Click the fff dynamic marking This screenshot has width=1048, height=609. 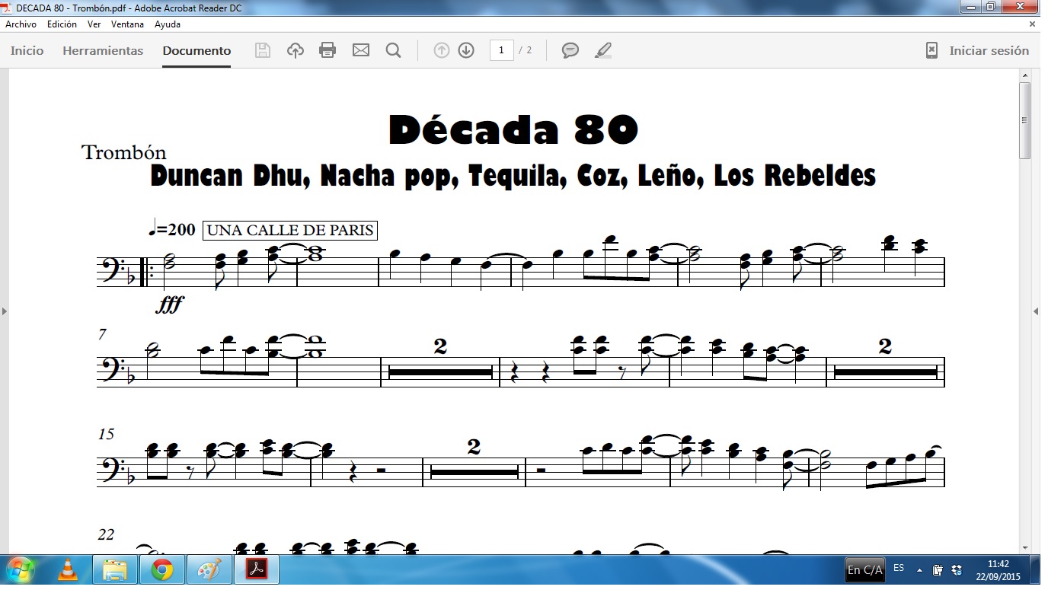170,305
